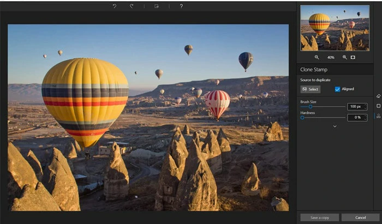Click the 'Source to duplicate' label
The image size is (382, 224).
315,80
